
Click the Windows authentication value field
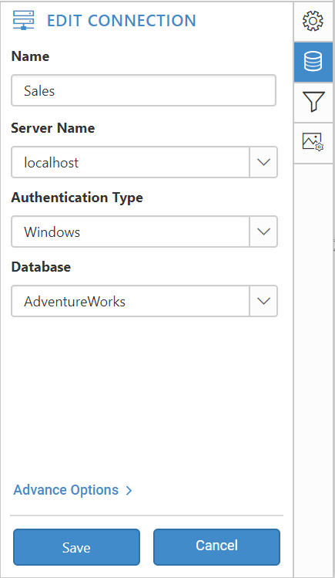pos(131,232)
